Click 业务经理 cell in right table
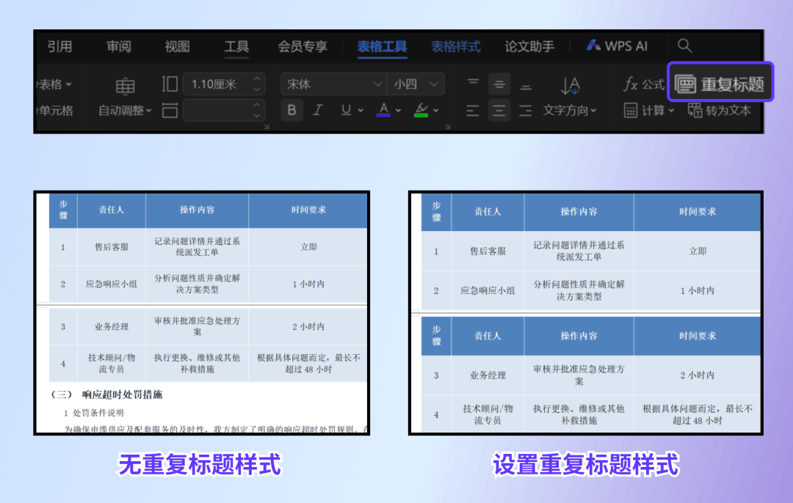The image size is (793, 503). coord(488,375)
